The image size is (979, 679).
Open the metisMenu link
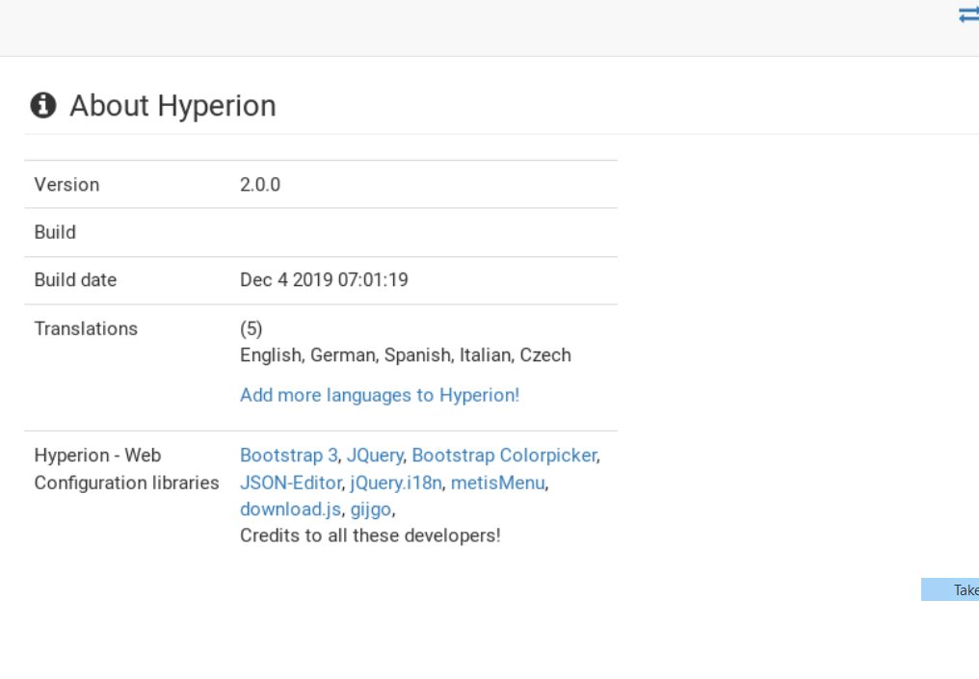(x=497, y=483)
